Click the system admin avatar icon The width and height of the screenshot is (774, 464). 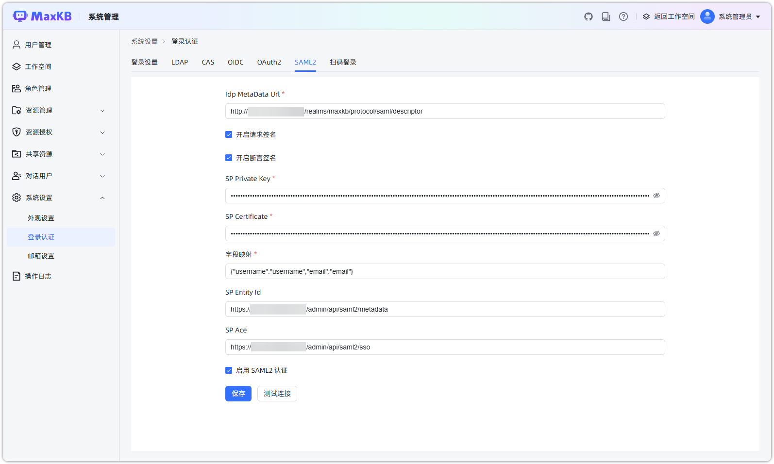(707, 17)
